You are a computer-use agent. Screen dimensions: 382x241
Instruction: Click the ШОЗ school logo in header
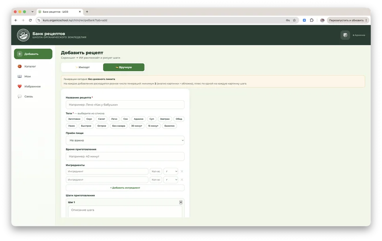click(23, 35)
